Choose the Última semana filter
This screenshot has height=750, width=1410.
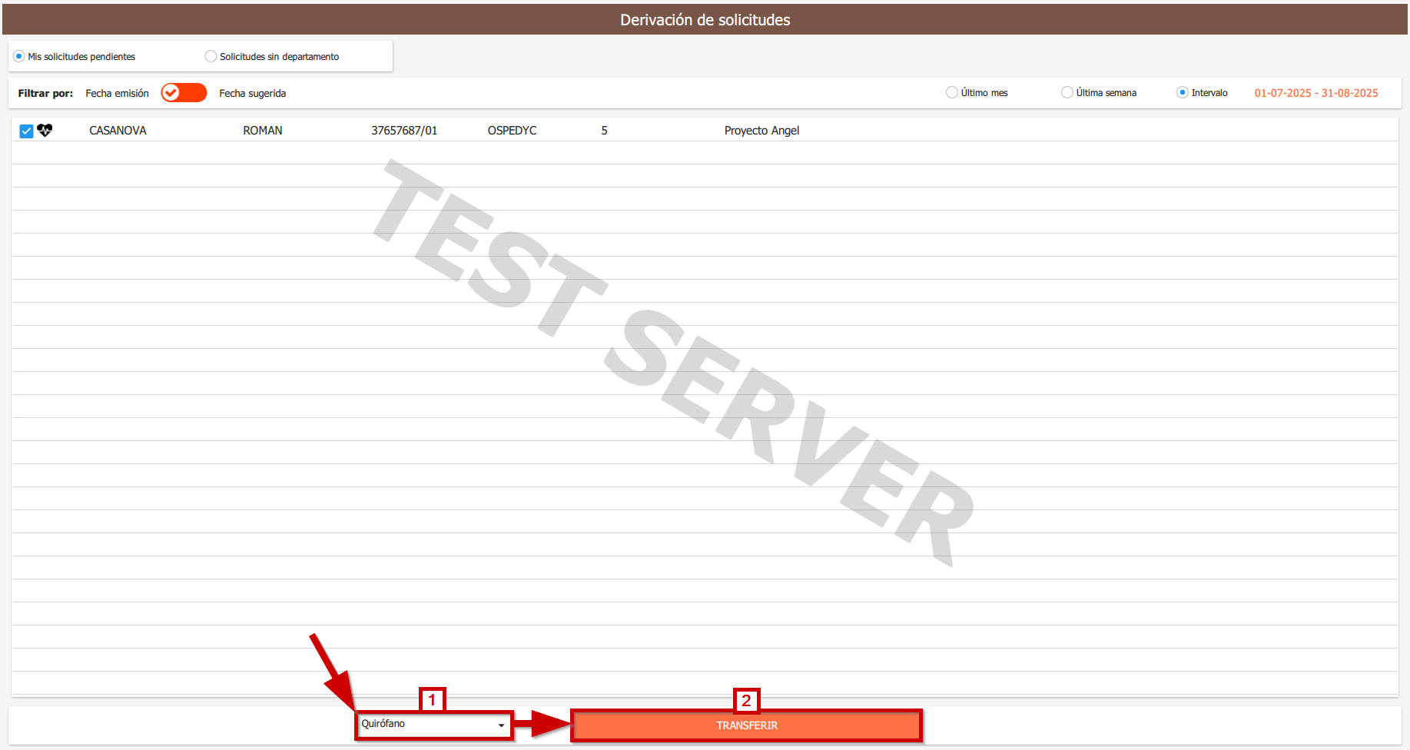tap(1067, 93)
